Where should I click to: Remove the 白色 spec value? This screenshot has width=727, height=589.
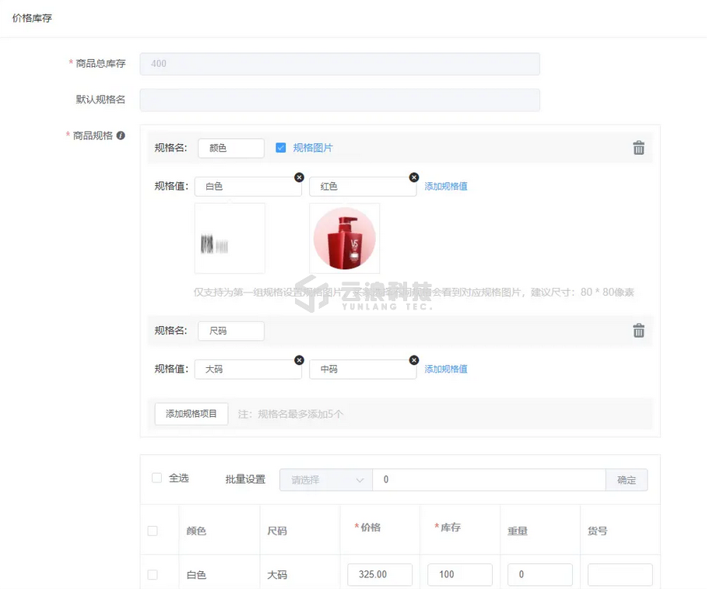[299, 177]
